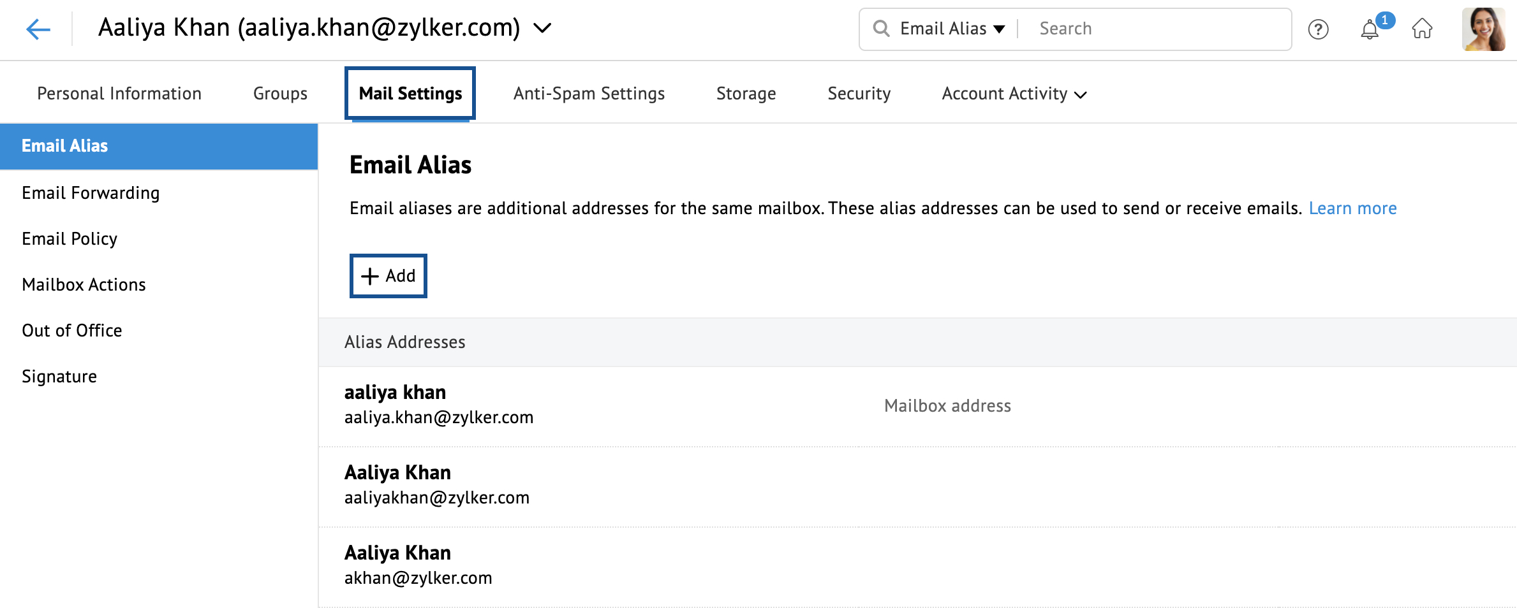Follow the Learn more link
Screen dimensions: 1517x608
(x=1352, y=208)
